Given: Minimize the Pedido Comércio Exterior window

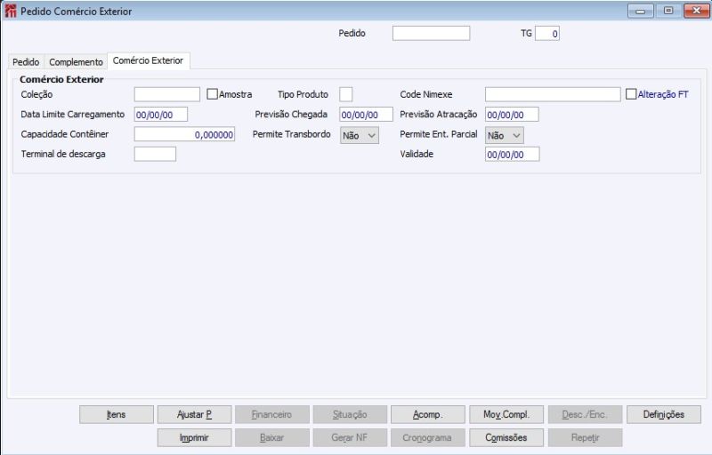Looking at the screenshot, I should [x=641, y=11].
